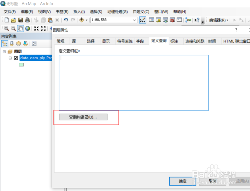Select the Pan tool

click(20, 28)
